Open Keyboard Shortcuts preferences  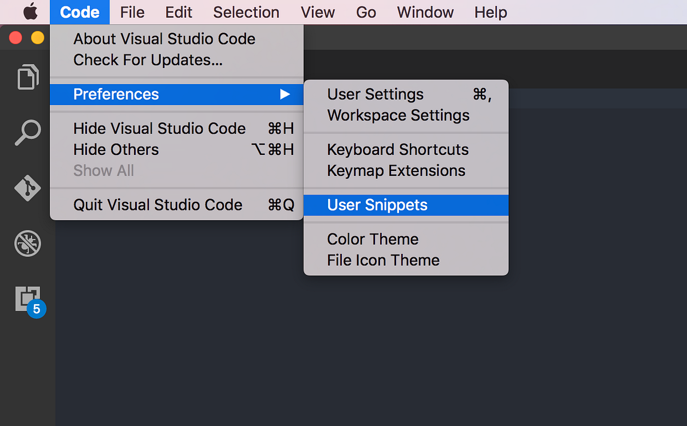click(x=398, y=150)
